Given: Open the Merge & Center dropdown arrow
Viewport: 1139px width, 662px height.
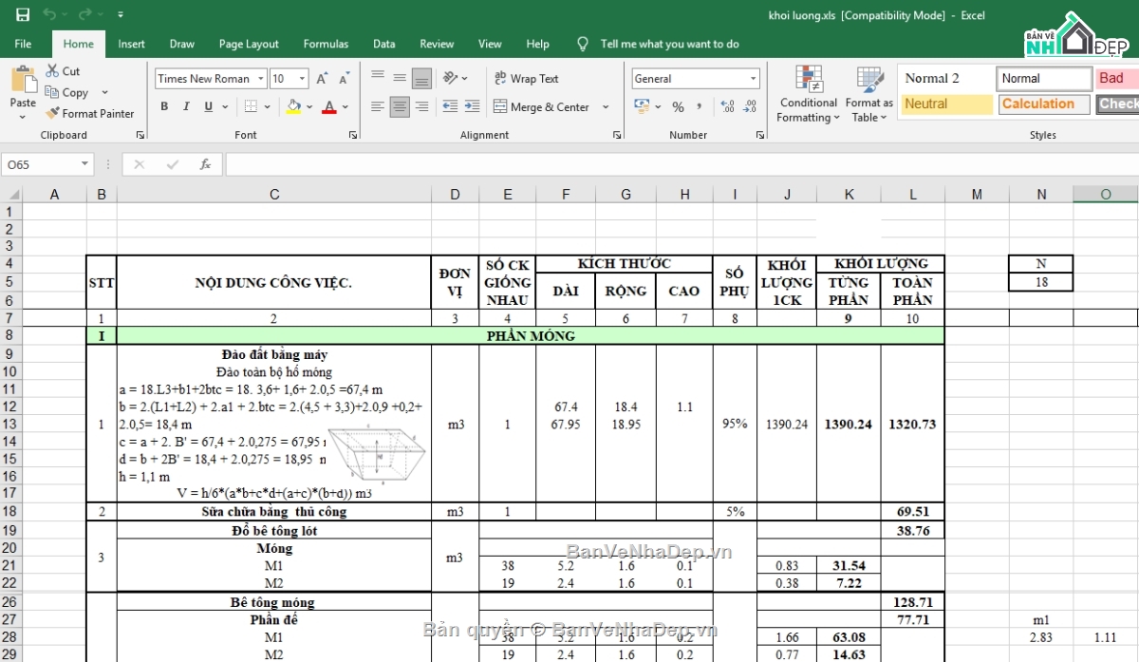Looking at the screenshot, I should pos(606,107).
